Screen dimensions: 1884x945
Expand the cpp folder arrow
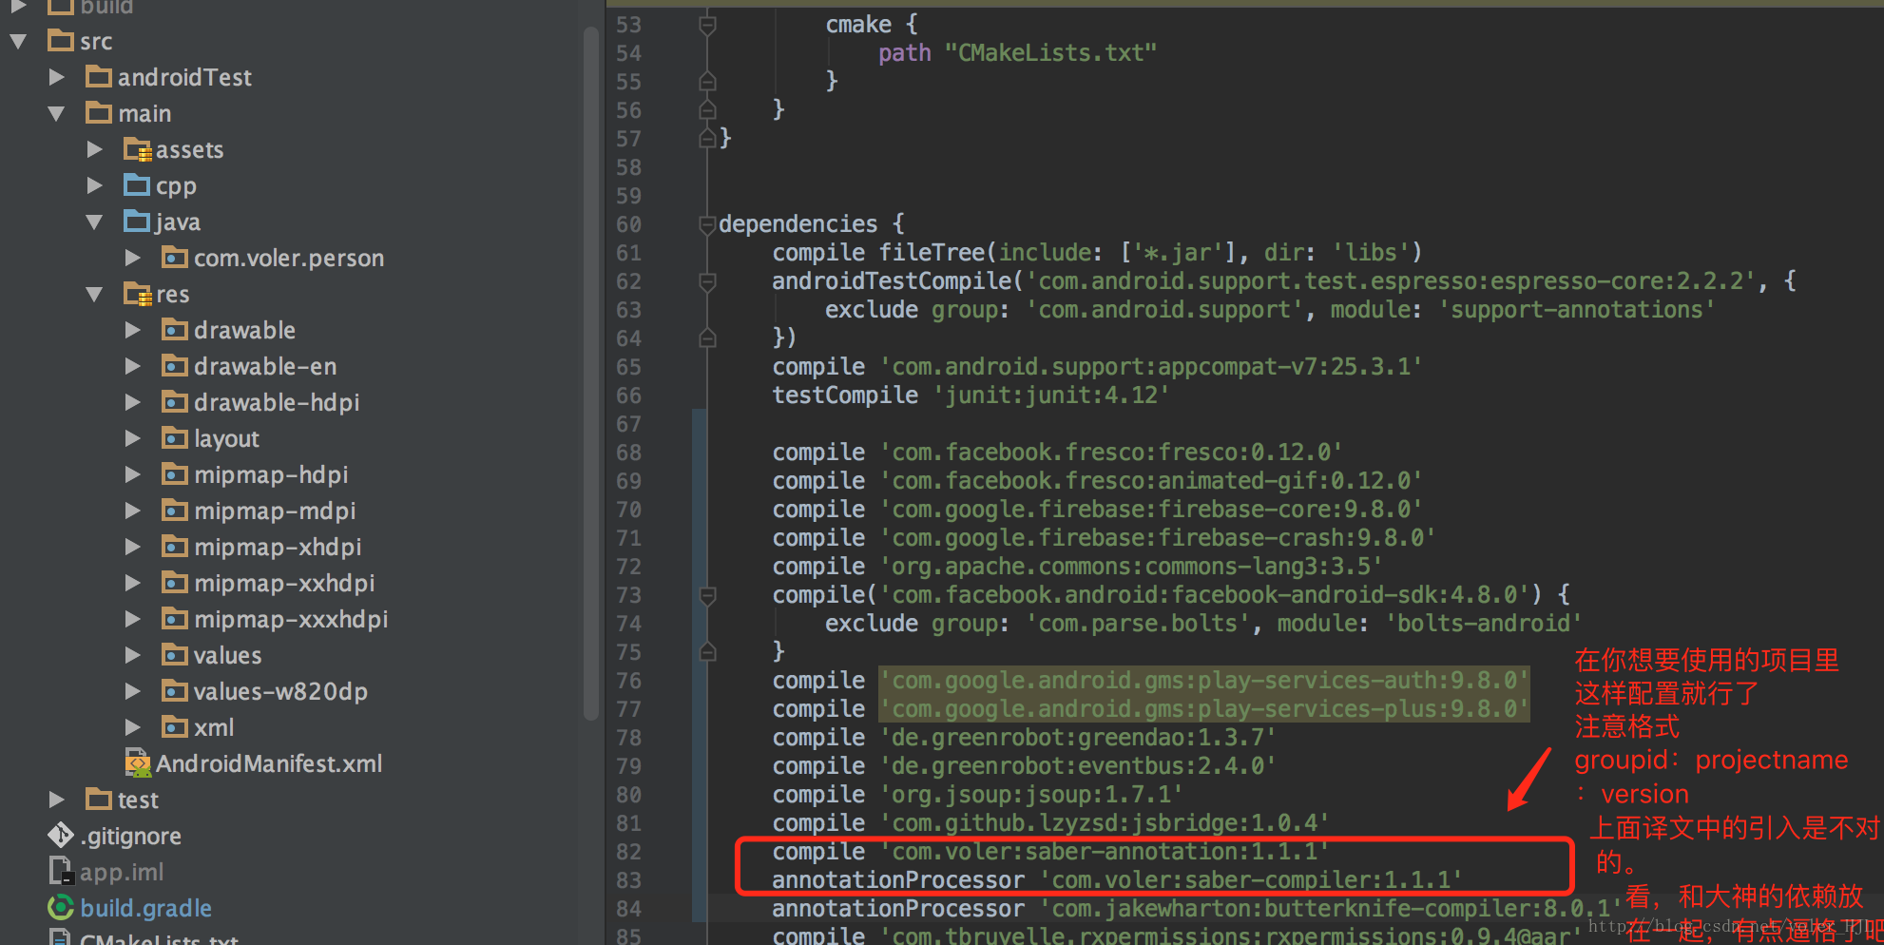(94, 185)
